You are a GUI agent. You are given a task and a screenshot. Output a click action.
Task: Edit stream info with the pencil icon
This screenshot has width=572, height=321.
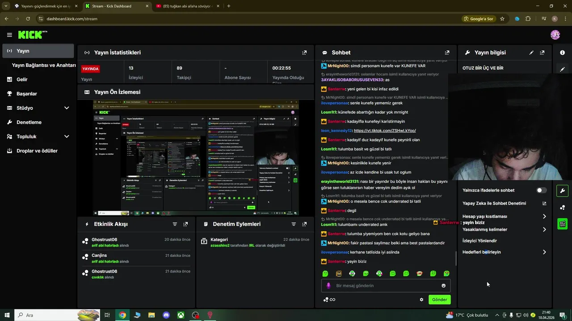[x=531, y=53]
